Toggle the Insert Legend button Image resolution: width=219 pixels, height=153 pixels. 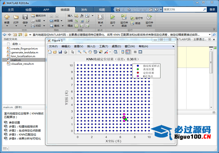(128, 52)
